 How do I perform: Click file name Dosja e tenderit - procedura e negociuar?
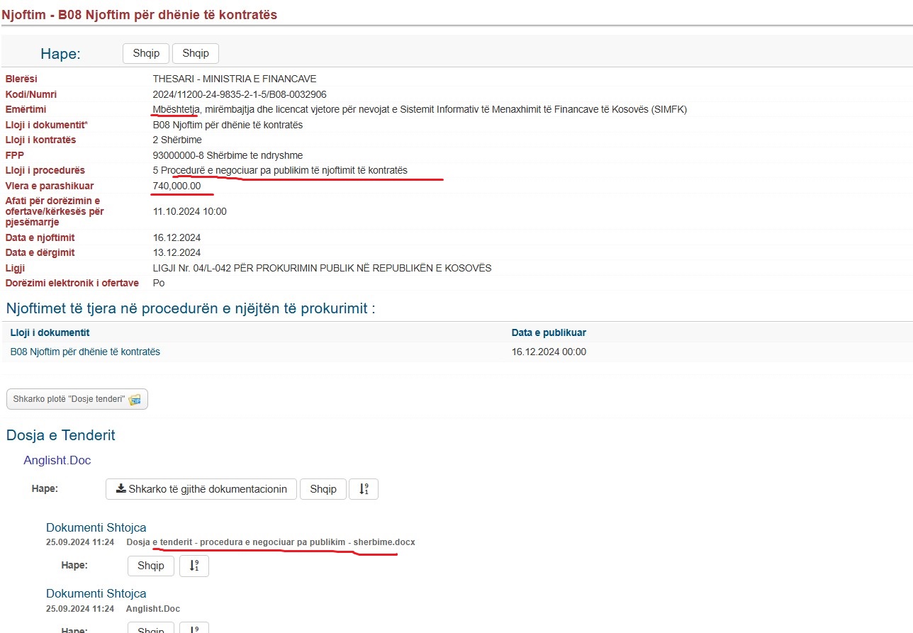(x=271, y=542)
